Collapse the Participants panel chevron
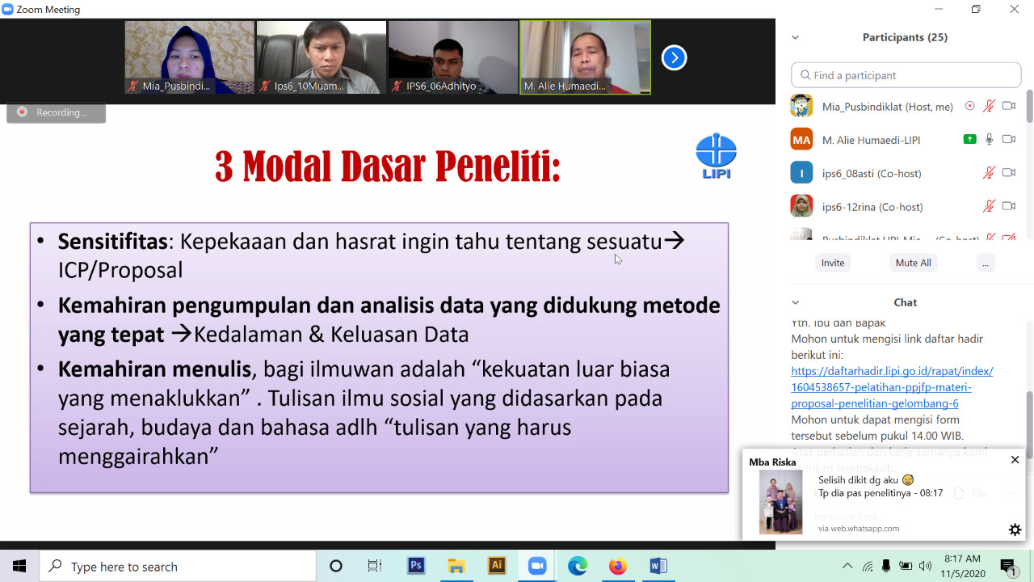The height and width of the screenshot is (582, 1034). 796,37
